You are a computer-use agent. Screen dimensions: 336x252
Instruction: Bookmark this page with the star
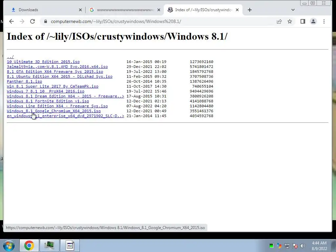coord(290,21)
